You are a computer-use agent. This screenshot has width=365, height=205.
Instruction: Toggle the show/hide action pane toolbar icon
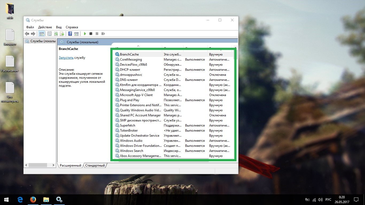pos(76,34)
